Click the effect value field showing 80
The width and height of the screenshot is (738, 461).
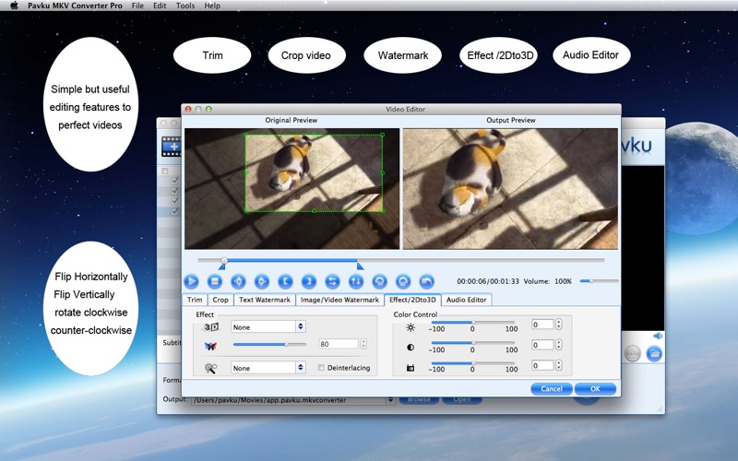click(x=339, y=344)
